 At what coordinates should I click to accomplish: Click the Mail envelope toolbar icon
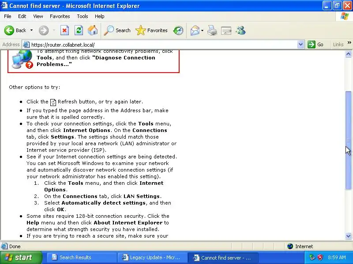tap(195, 30)
